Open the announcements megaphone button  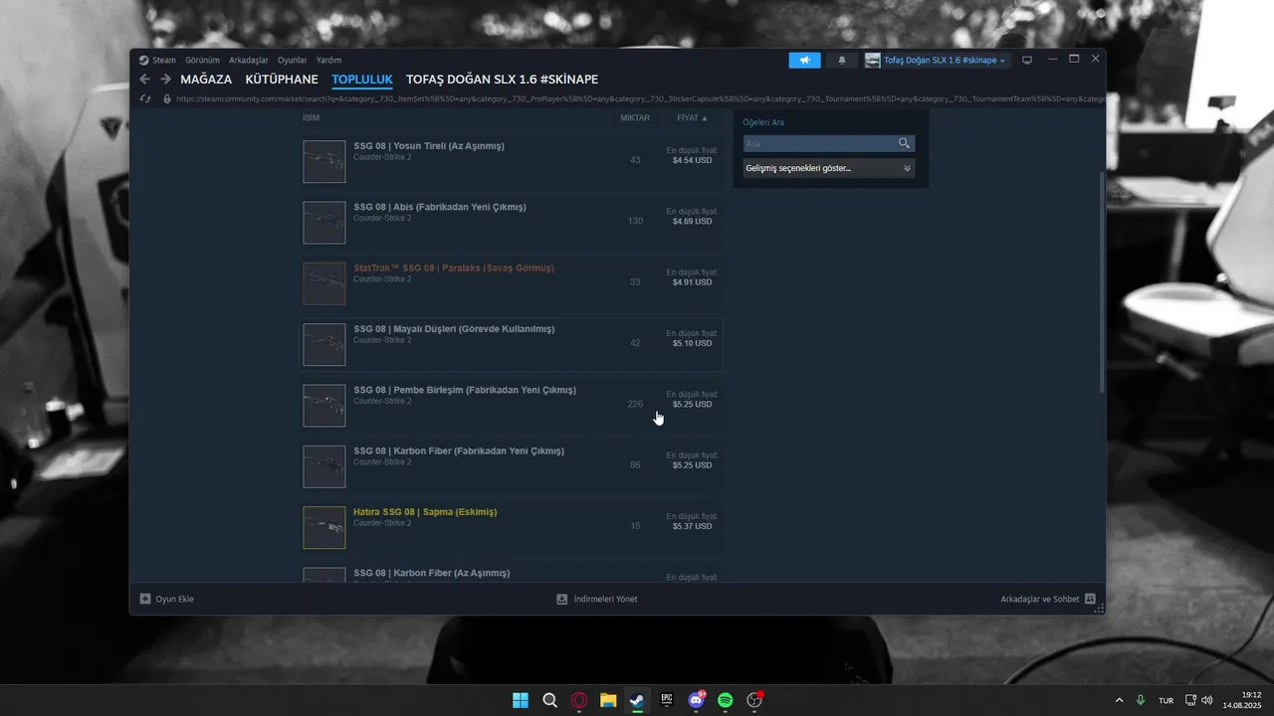pyautogui.click(x=804, y=60)
